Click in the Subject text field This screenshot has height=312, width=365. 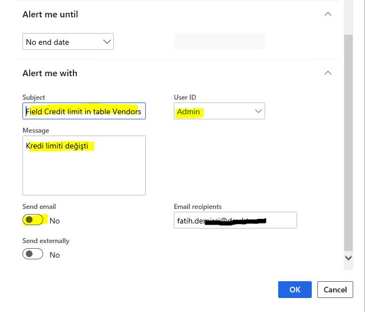pyautogui.click(x=84, y=111)
